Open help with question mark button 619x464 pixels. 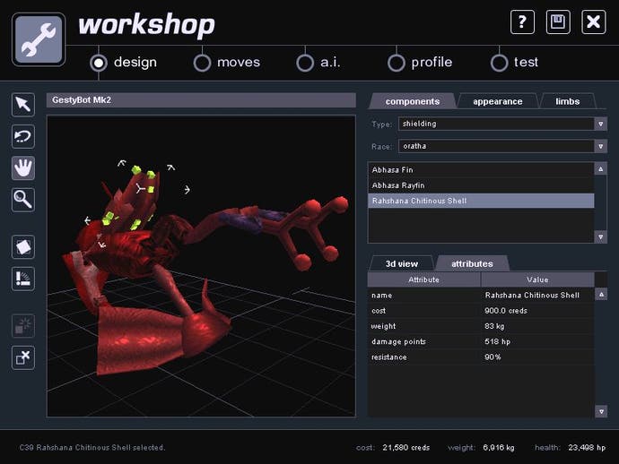522,22
